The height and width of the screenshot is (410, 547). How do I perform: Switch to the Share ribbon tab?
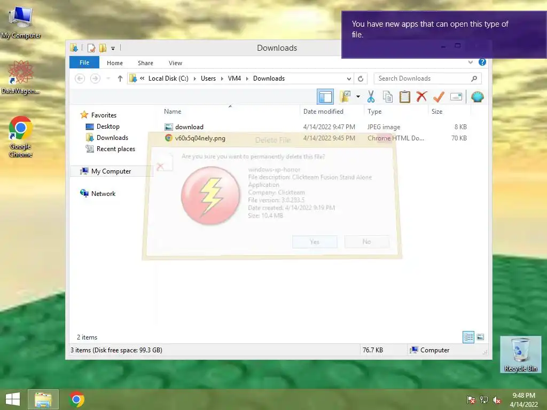(x=145, y=63)
